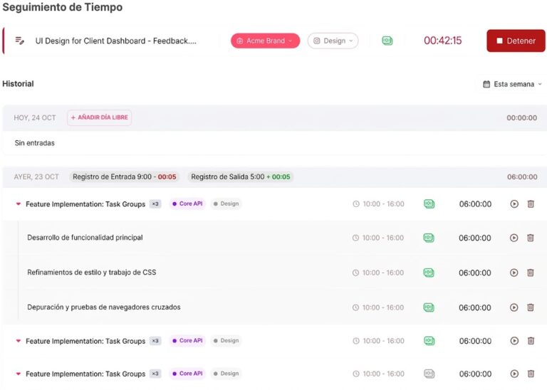Toggle the green billable icon next to the running timer
Screen dimensions: 547x390
[387, 41]
